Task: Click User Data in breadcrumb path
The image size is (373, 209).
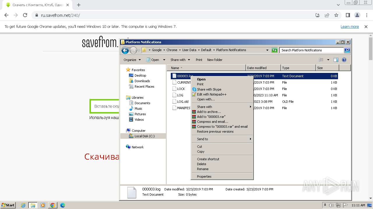Action: 189,50
